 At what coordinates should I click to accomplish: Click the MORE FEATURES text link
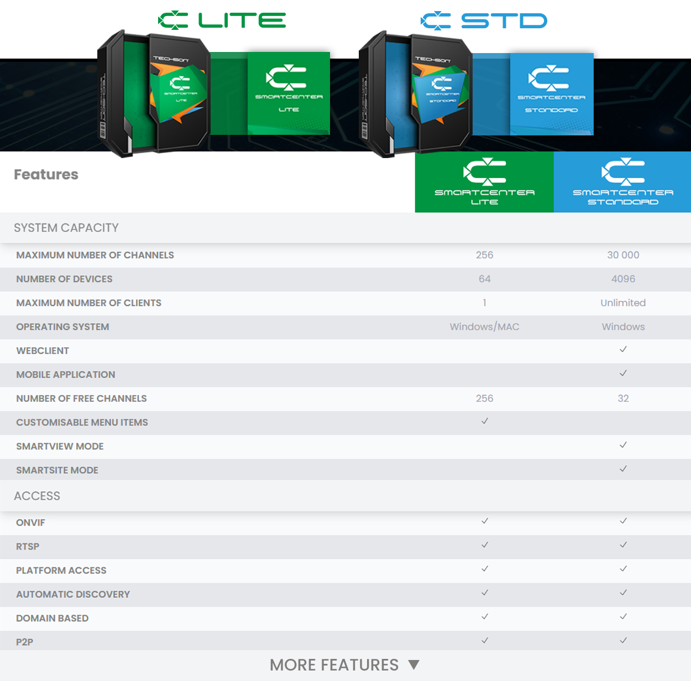334,664
